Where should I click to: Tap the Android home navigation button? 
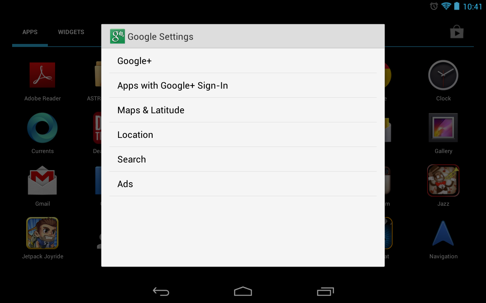[x=243, y=291]
